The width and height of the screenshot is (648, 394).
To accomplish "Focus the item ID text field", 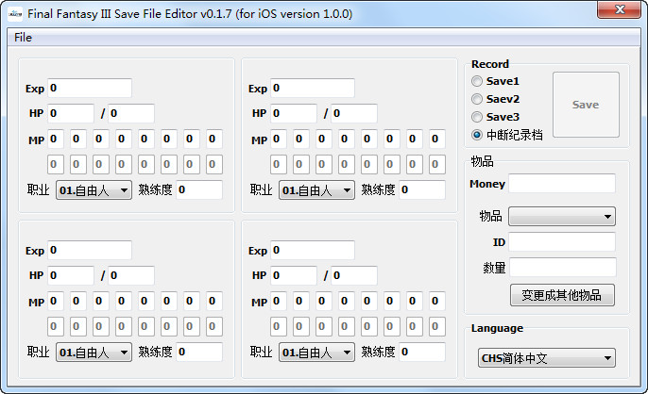I will pyautogui.click(x=562, y=242).
